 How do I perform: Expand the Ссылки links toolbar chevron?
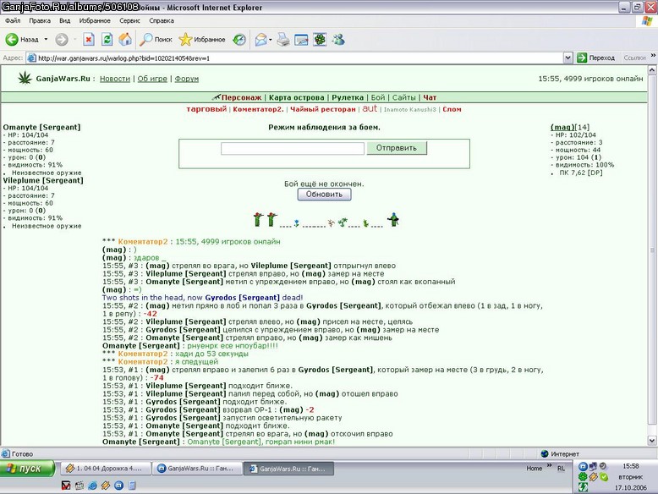click(653, 55)
